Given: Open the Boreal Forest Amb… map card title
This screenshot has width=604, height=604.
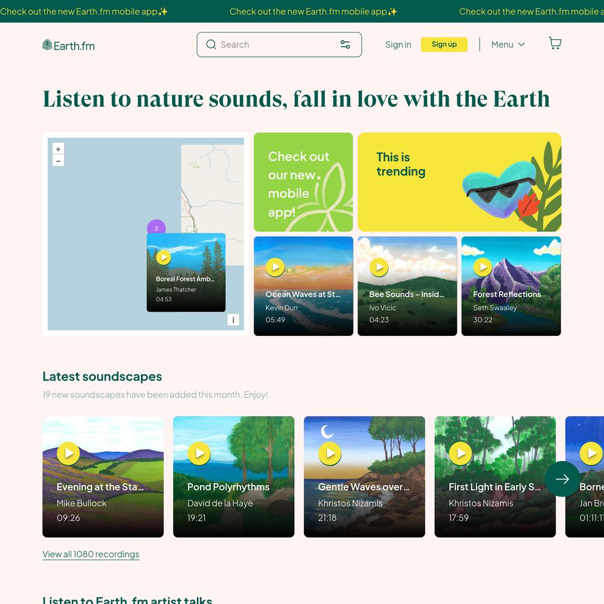Looking at the screenshot, I should click(185, 279).
